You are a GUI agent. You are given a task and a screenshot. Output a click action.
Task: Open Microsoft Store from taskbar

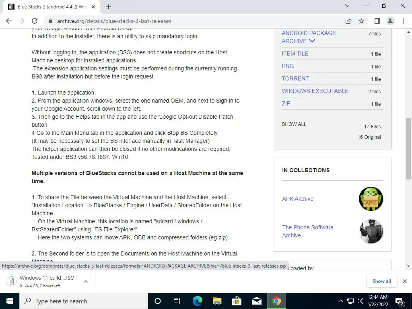click(x=237, y=301)
